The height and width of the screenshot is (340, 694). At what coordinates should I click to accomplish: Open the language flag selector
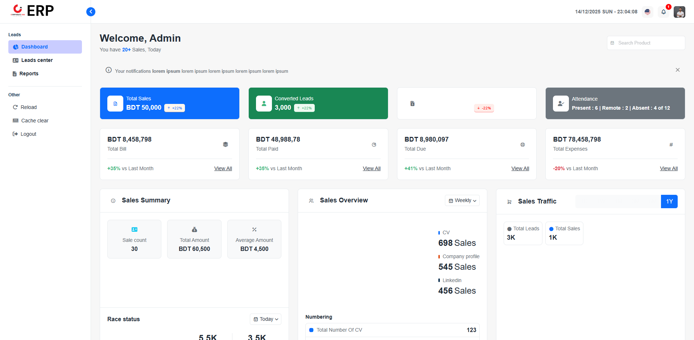(x=647, y=12)
